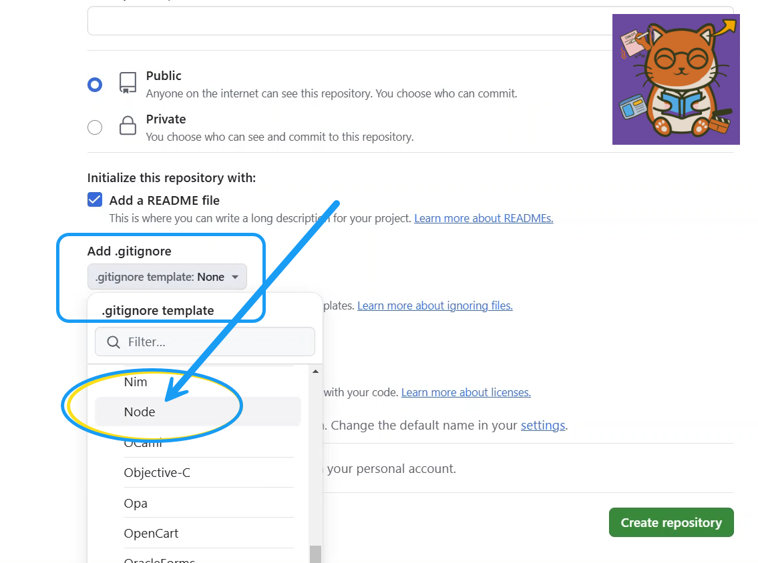Select the Private radio button
The image size is (758, 563).
point(95,127)
